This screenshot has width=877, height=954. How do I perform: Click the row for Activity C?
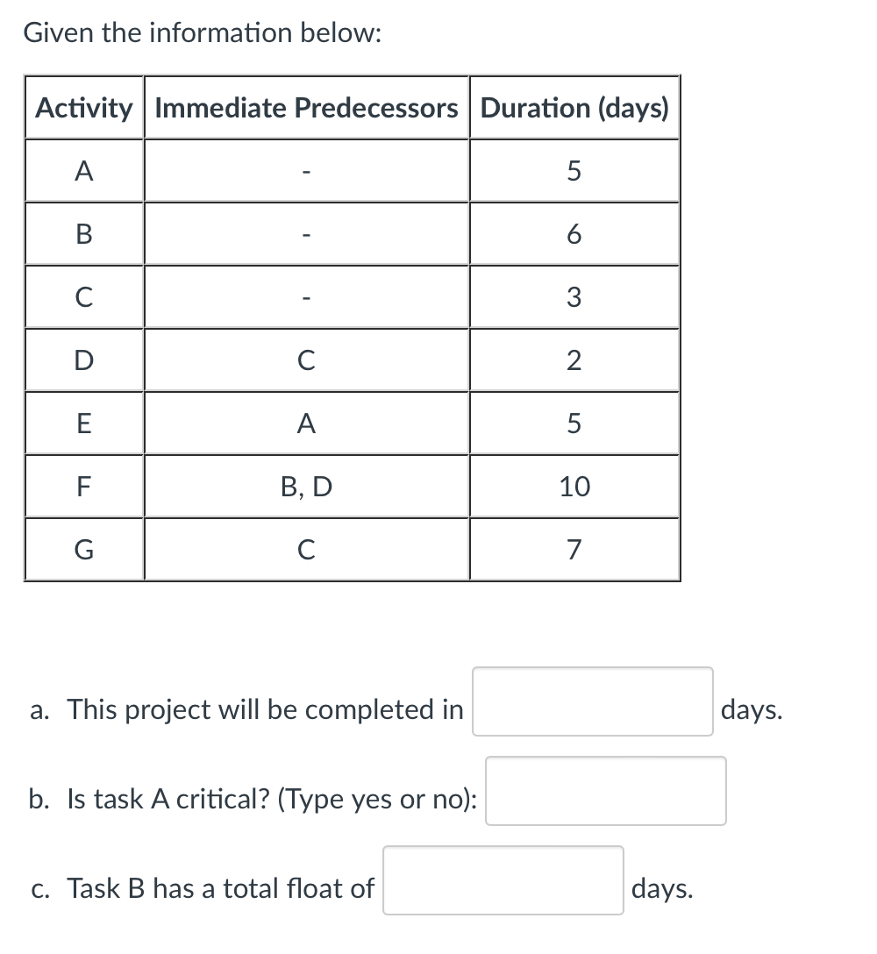(83, 297)
